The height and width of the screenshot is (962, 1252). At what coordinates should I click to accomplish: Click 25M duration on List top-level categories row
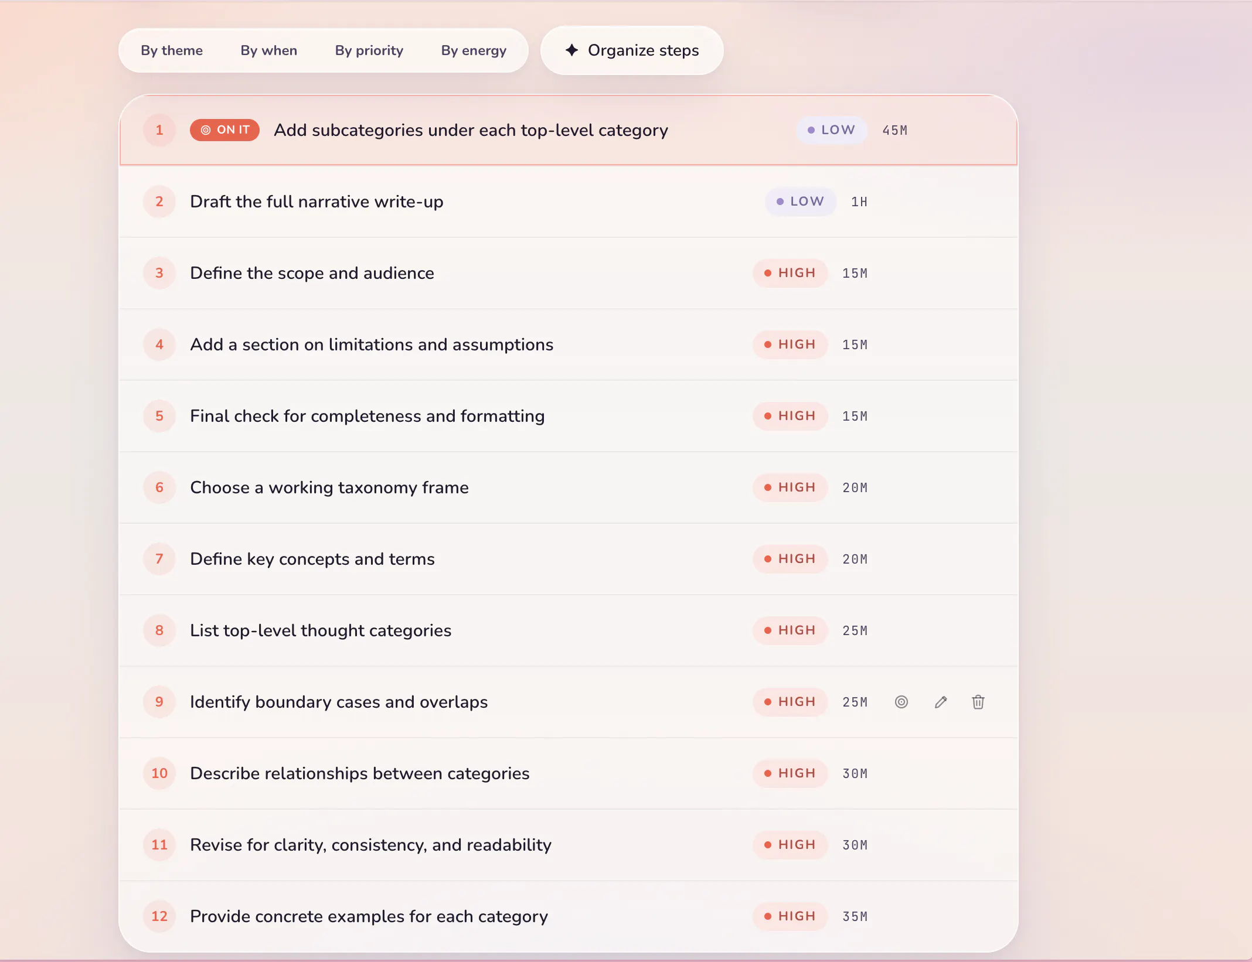(x=855, y=631)
